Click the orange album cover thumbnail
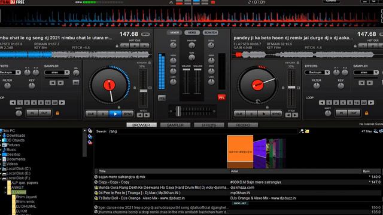 coord(240,149)
